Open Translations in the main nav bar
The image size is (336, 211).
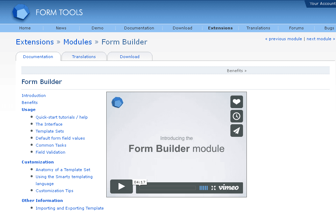[x=258, y=28]
